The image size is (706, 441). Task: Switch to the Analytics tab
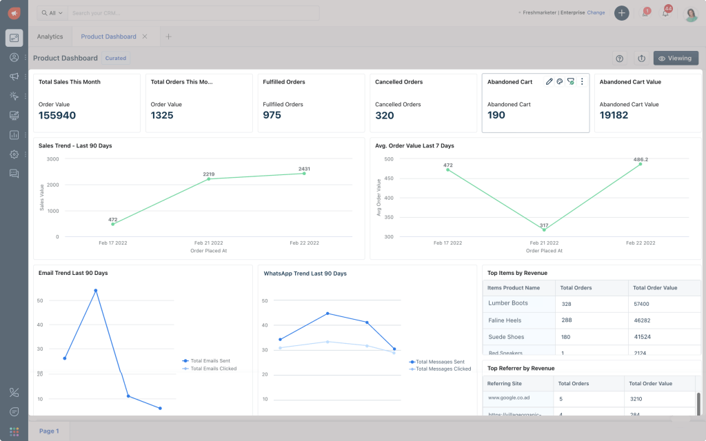click(x=50, y=37)
